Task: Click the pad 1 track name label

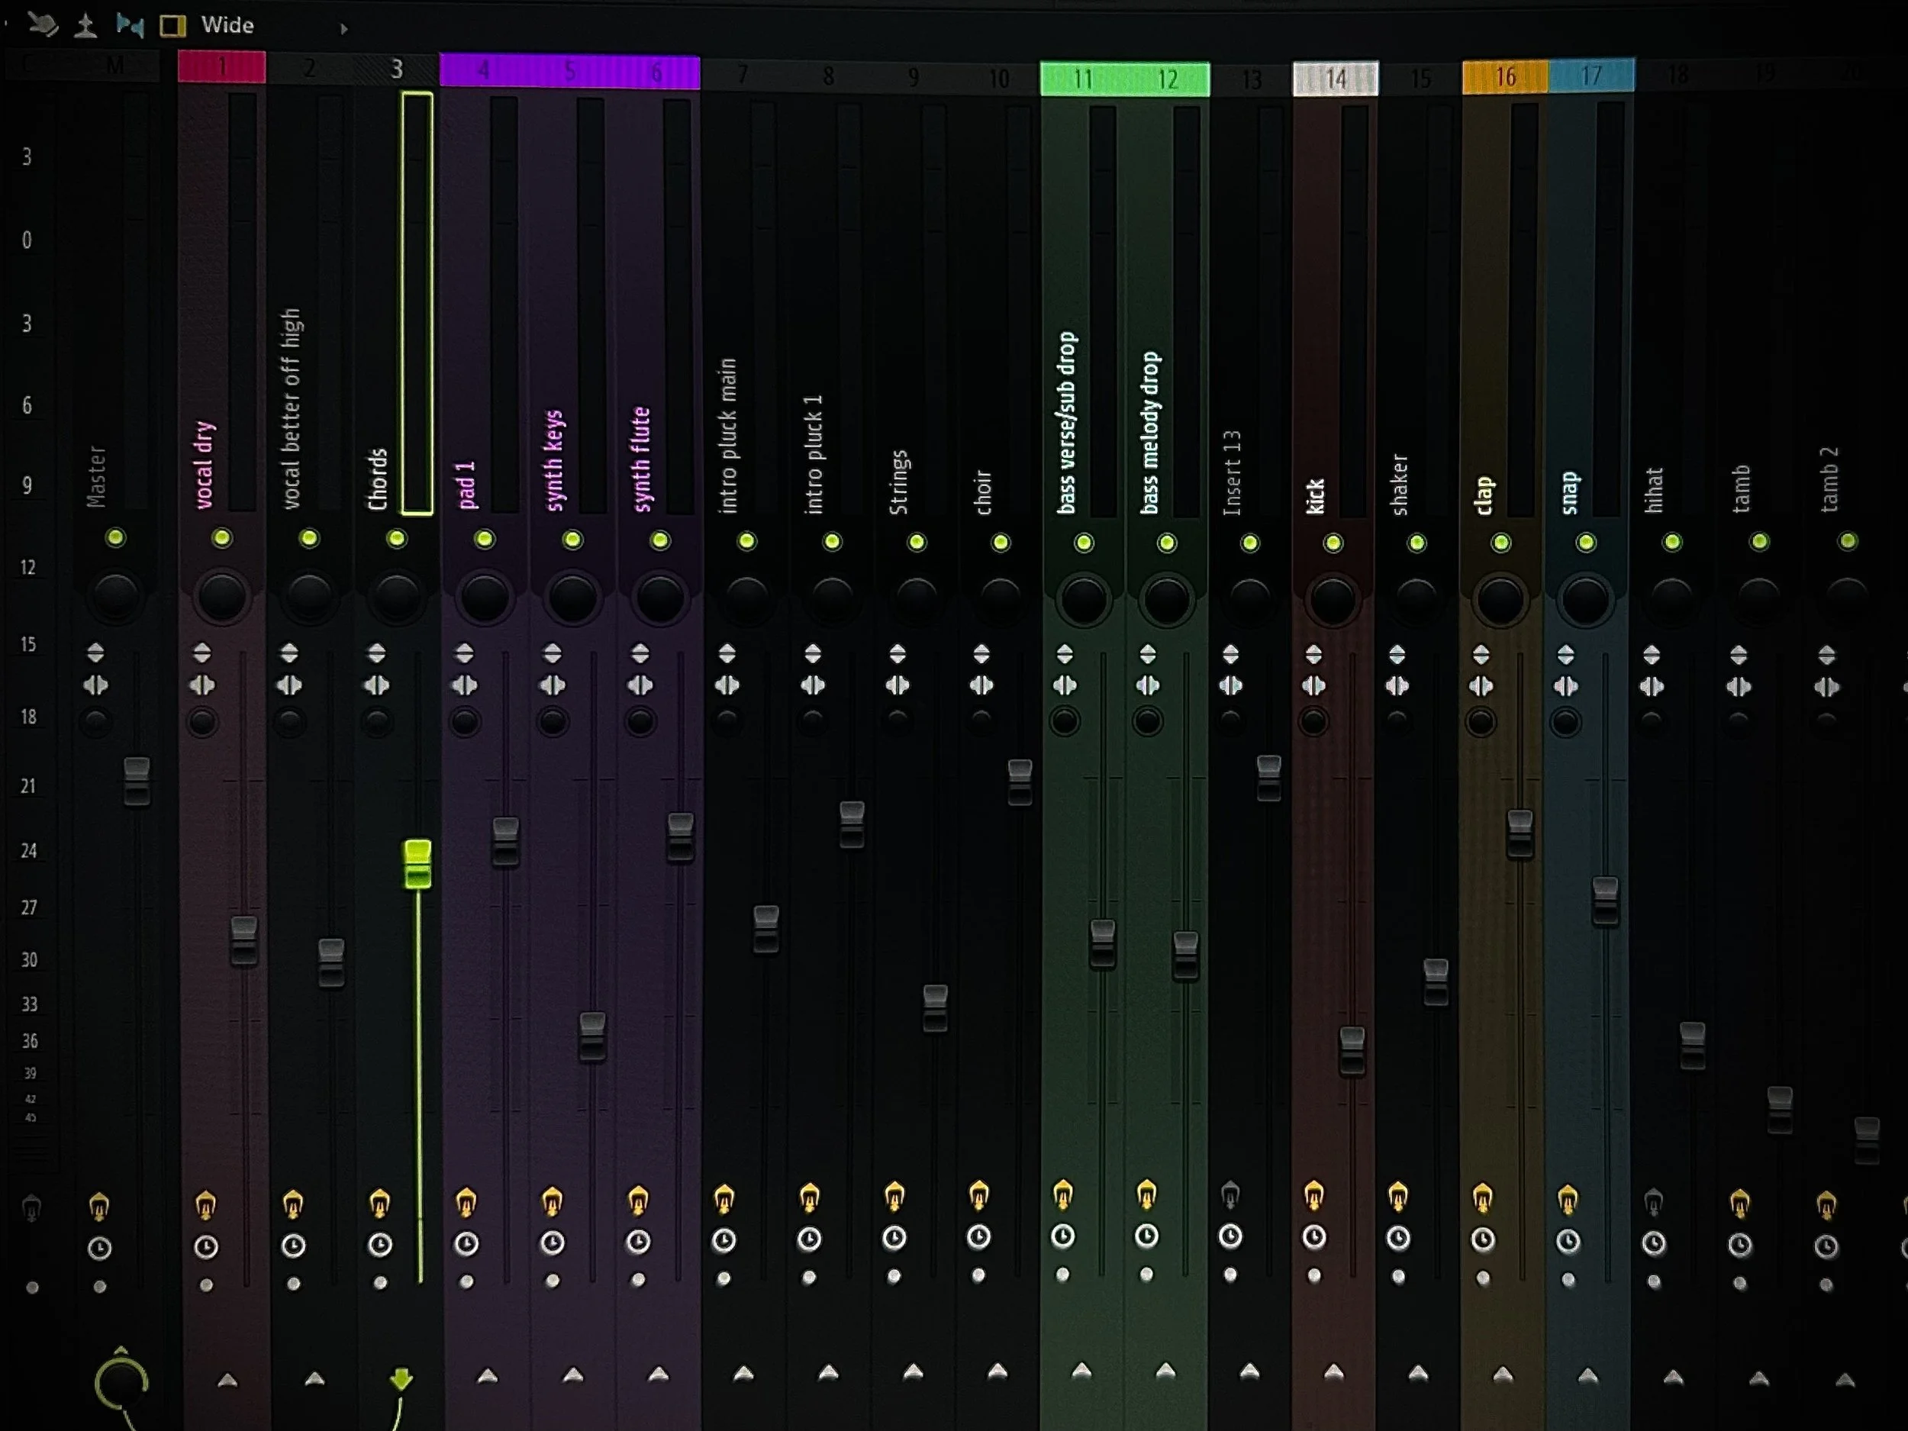Action: [466, 485]
